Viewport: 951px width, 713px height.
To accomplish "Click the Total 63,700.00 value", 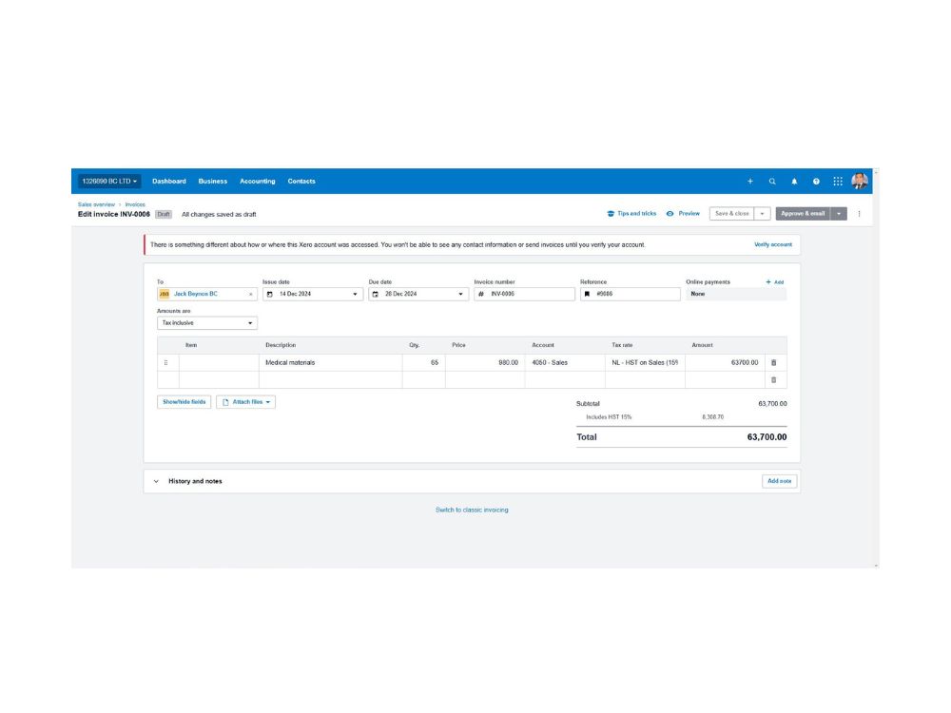I will coord(767,437).
